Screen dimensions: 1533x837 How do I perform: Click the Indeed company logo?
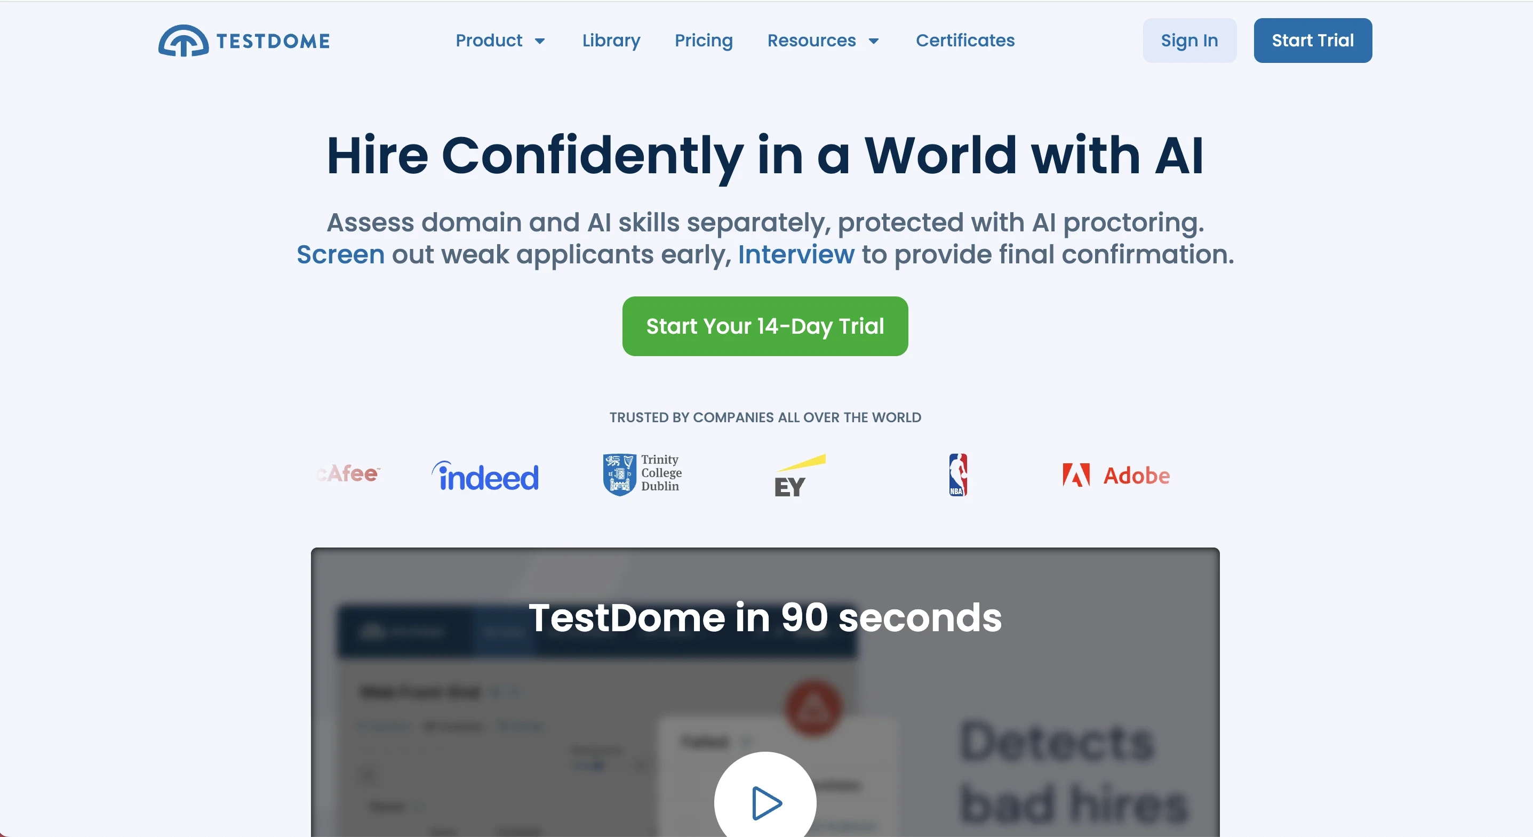point(485,476)
